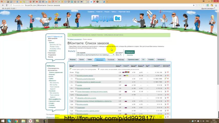Switch to the Youtube tab

coord(151,60)
